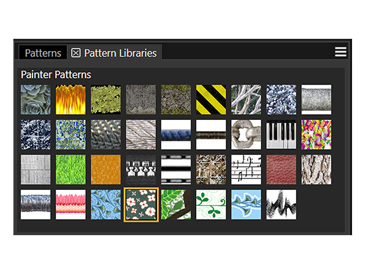
Task: Select the highlighted floral blossoms pattern
Action: (141, 204)
